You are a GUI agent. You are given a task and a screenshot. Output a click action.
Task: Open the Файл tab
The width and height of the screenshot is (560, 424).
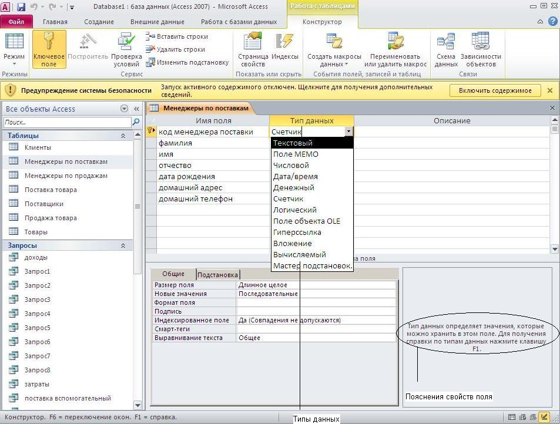[x=16, y=21]
